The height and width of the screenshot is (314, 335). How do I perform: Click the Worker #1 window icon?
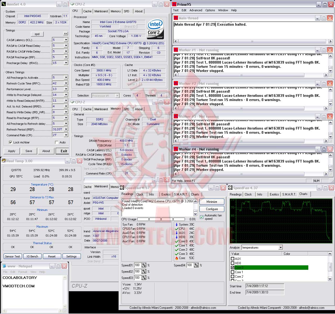[176, 50]
